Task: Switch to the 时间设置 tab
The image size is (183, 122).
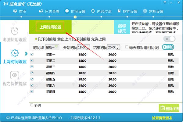Action: (x=75, y=11)
